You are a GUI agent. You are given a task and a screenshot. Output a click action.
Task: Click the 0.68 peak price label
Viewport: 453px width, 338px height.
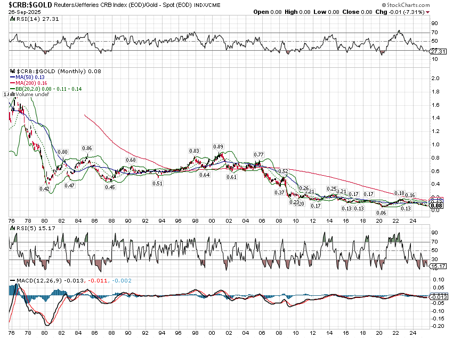pyautogui.click(x=131, y=160)
